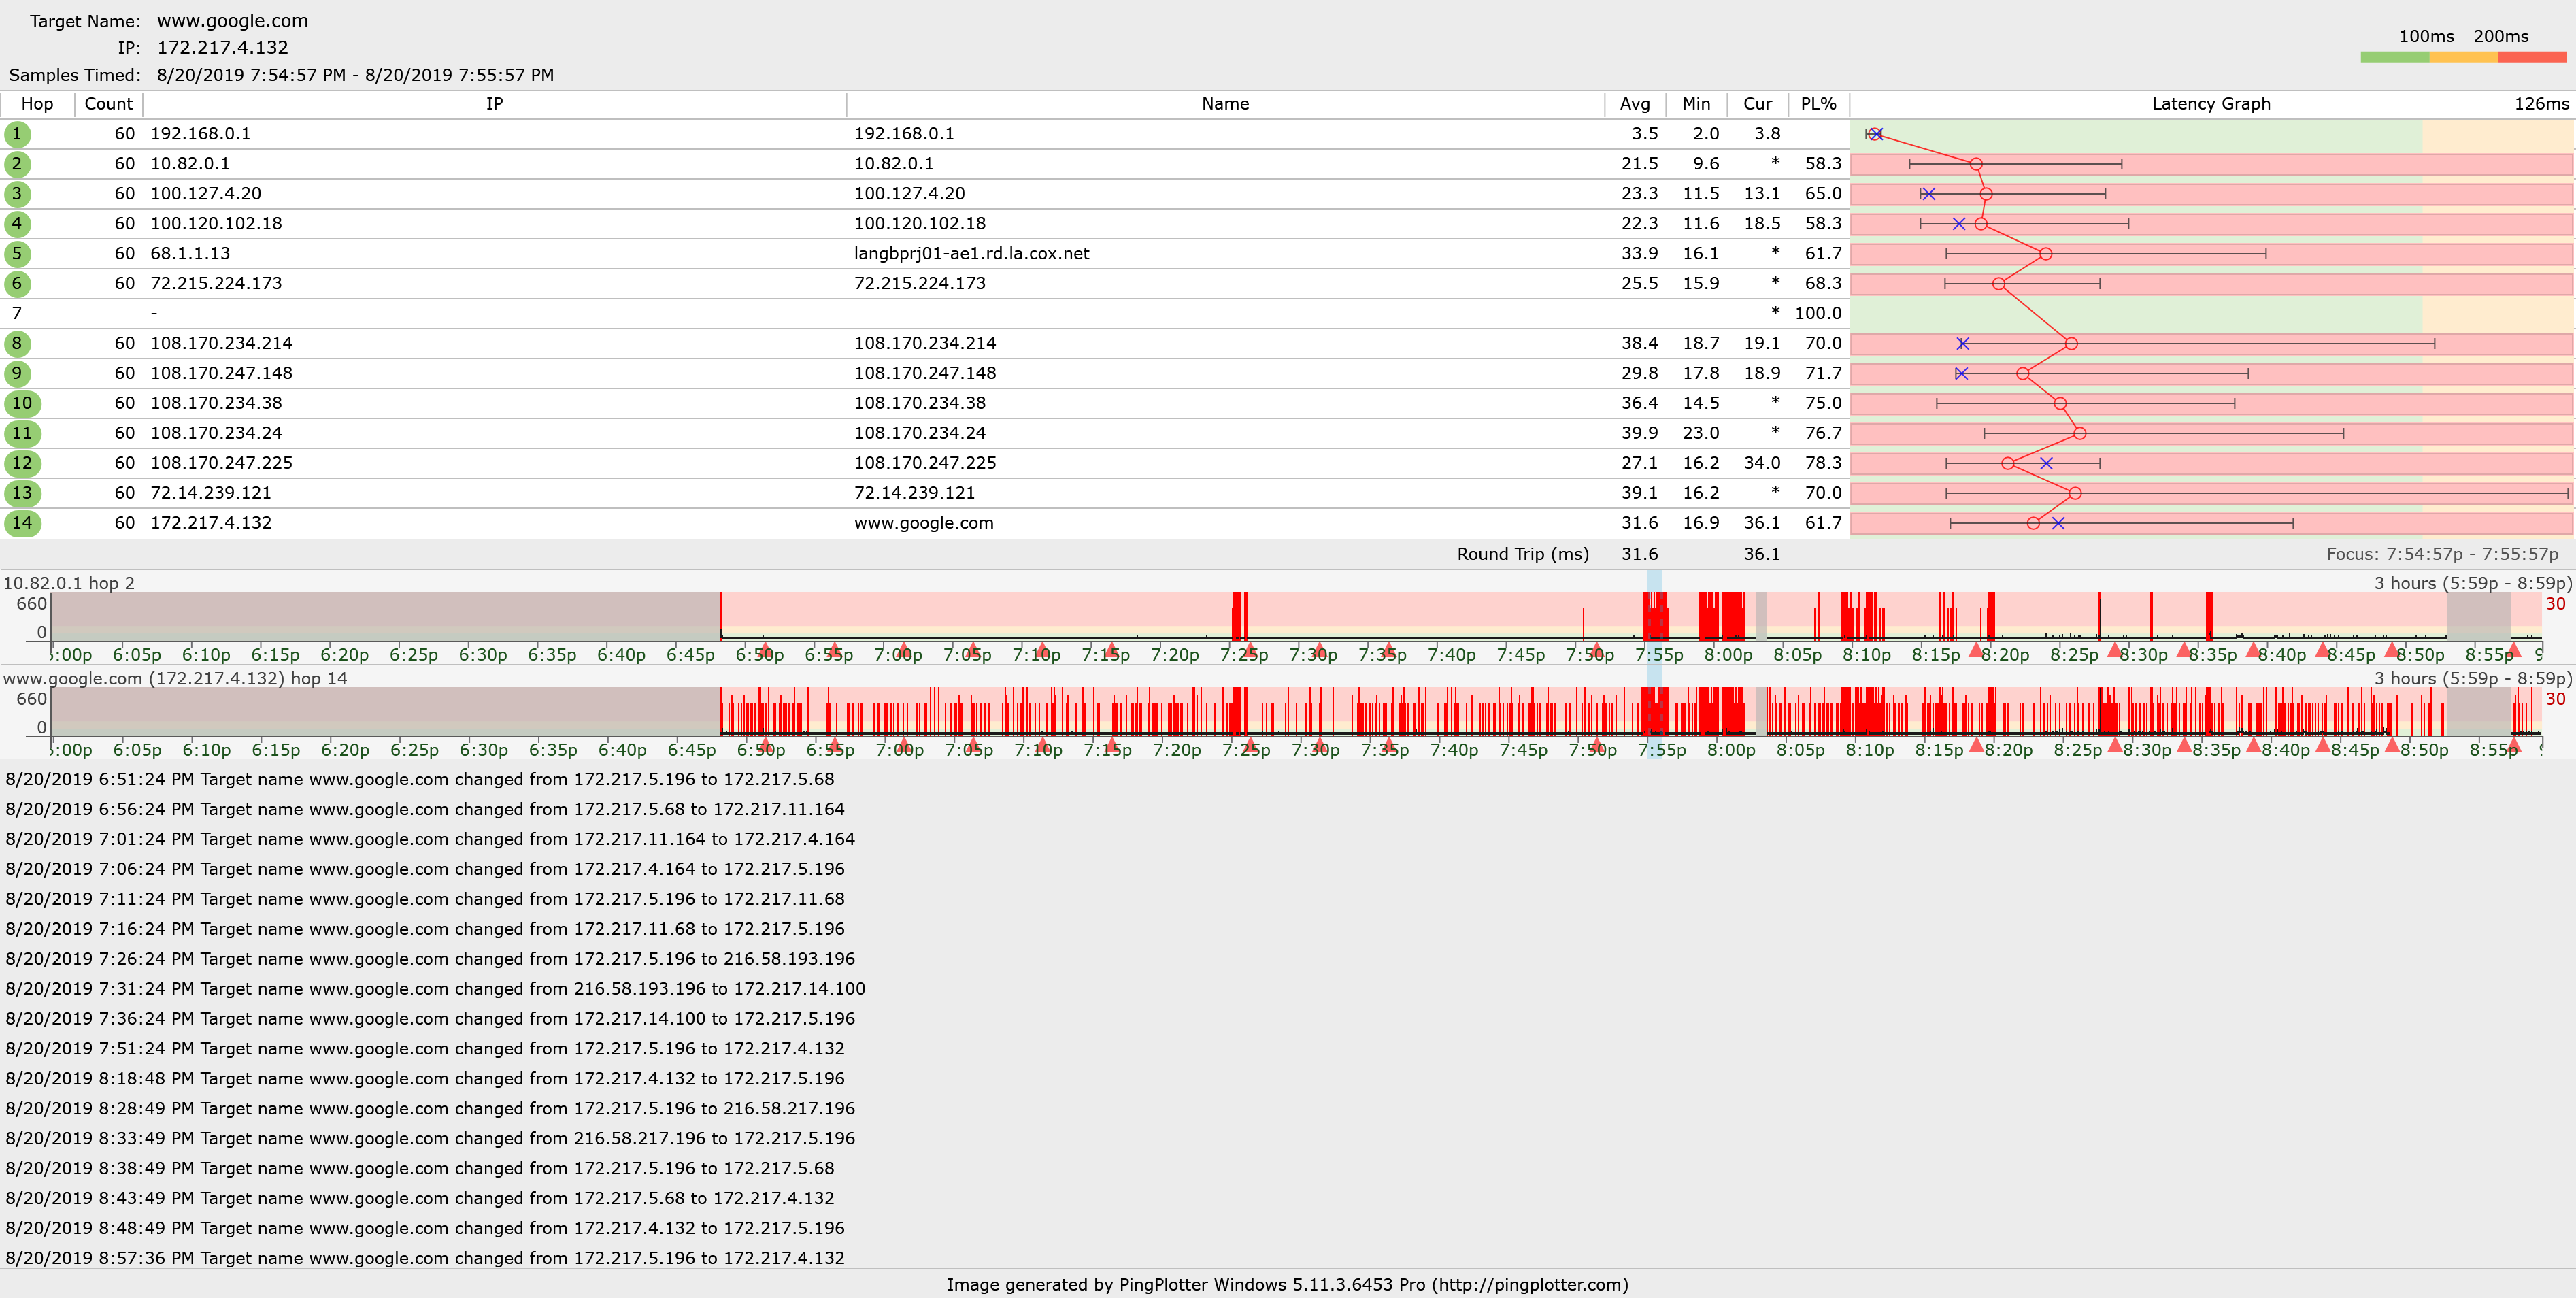Click the 8:20p red triangle marker on hop 2 timeline
Image resolution: width=2576 pixels, height=1298 pixels.
point(1976,650)
